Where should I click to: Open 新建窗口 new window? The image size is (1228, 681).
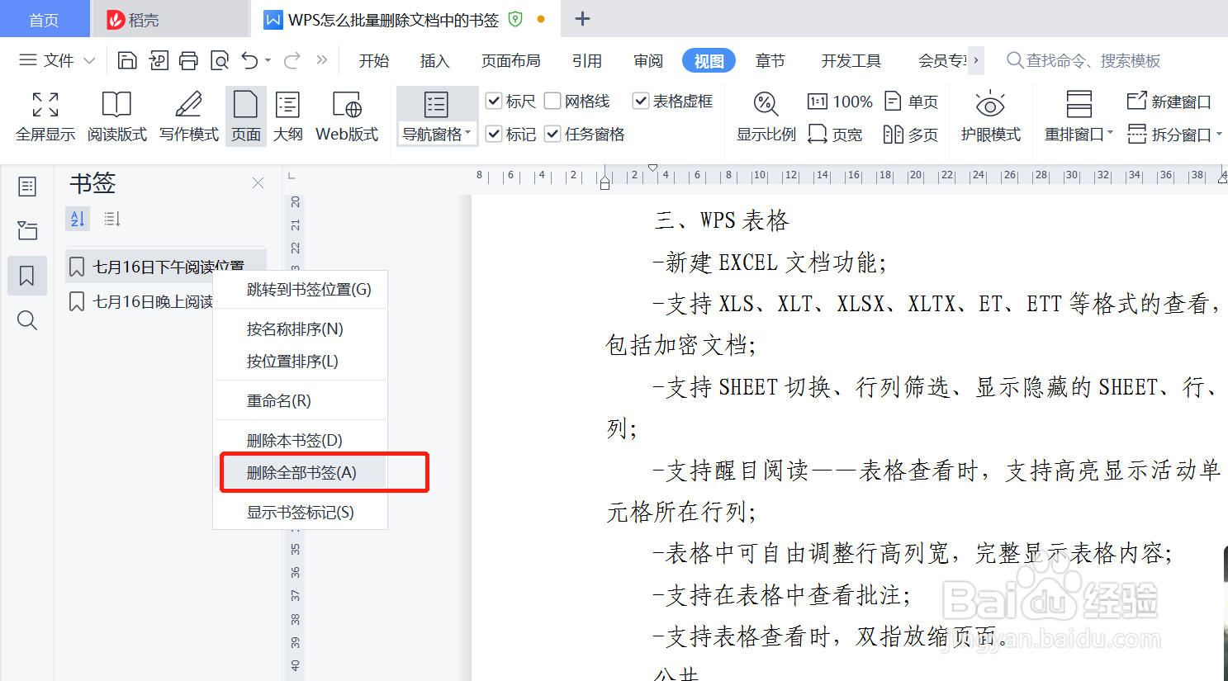coord(1169,102)
